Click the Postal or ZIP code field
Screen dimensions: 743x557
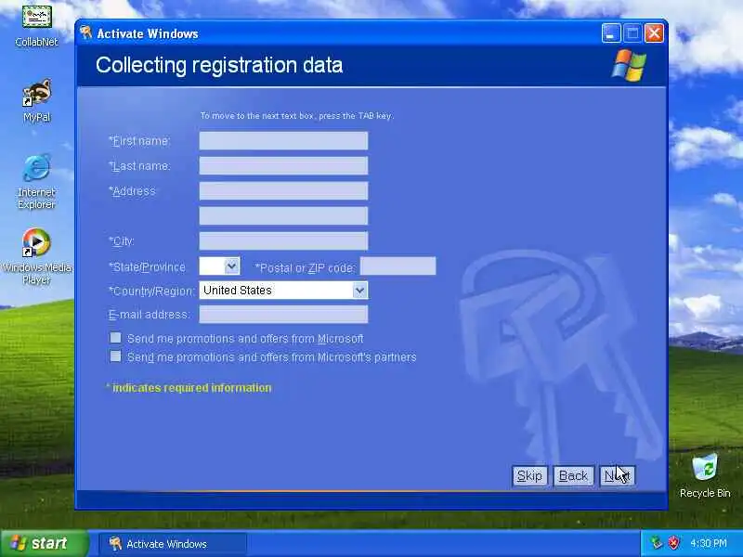pyautogui.click(x=398, y=266)
